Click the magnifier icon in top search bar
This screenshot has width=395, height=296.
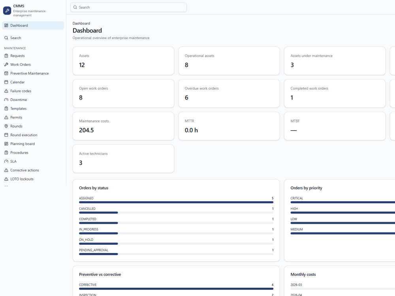click(x=75, y=7)
